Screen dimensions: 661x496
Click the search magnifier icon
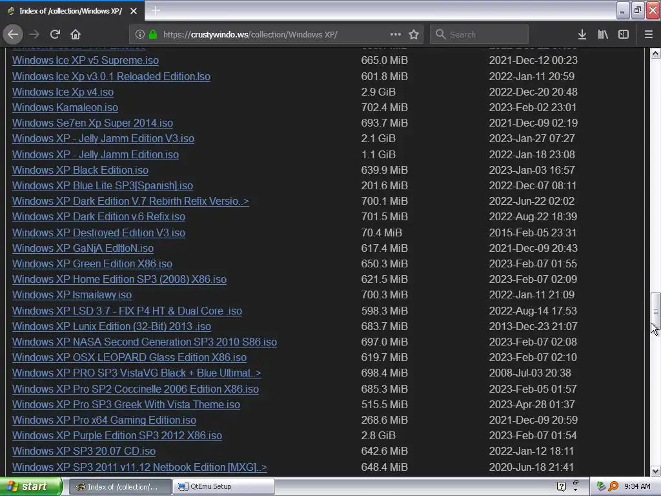[440, 34]
